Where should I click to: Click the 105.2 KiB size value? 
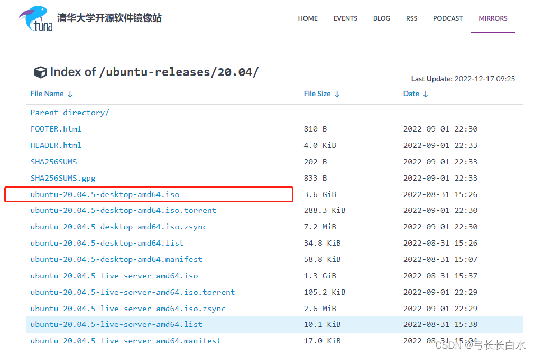[x=325, y=292]
